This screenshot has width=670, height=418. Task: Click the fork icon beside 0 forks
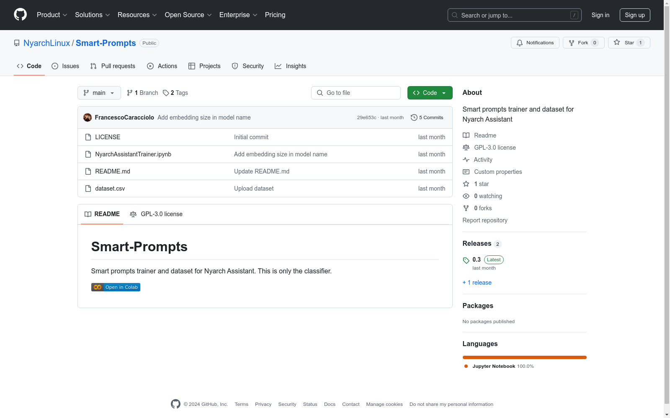tap(466, 208)
